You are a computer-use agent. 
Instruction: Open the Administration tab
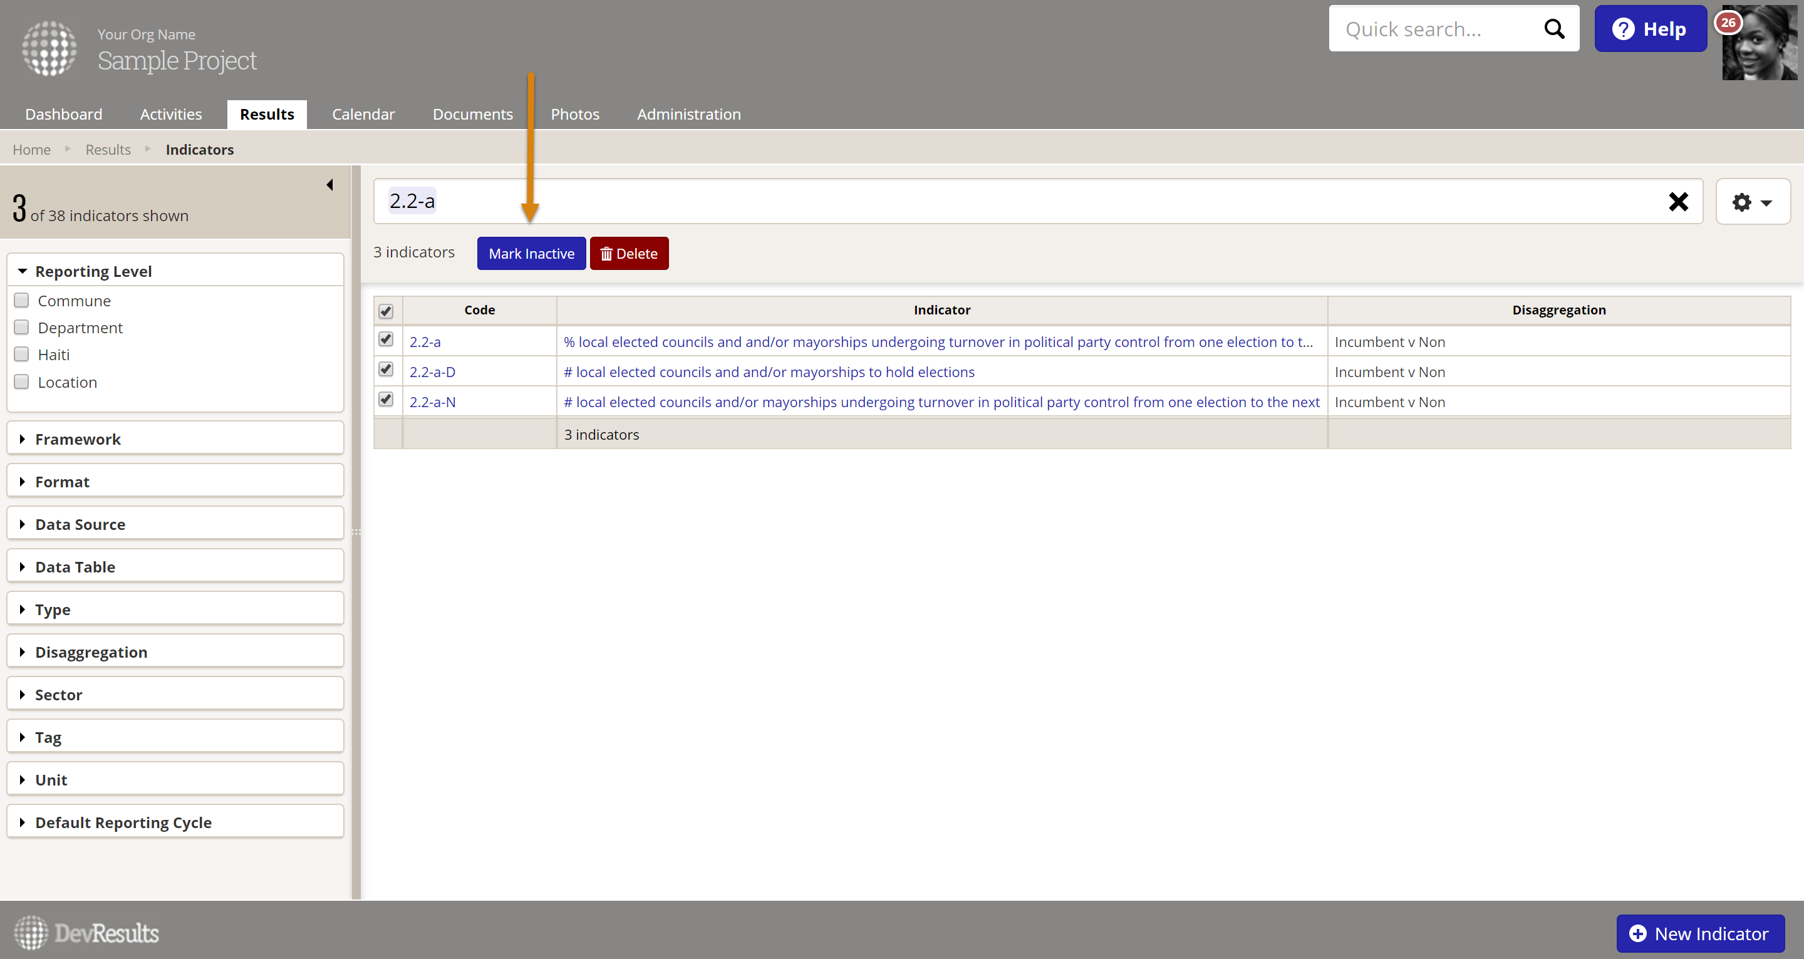point(688,114)
